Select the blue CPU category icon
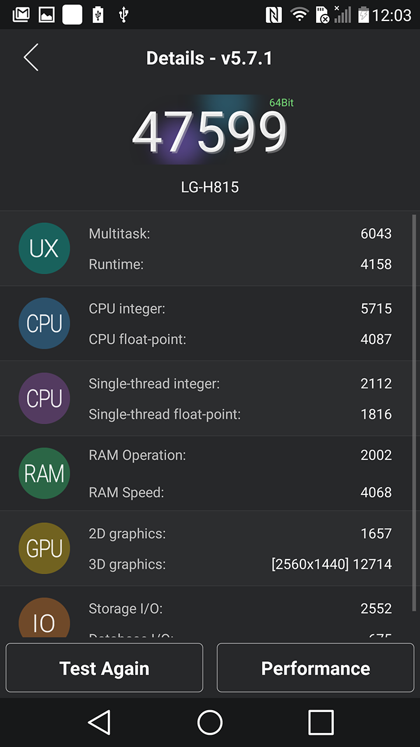The height and width of the screenshot is (747, 420). (x=44, y=323)
